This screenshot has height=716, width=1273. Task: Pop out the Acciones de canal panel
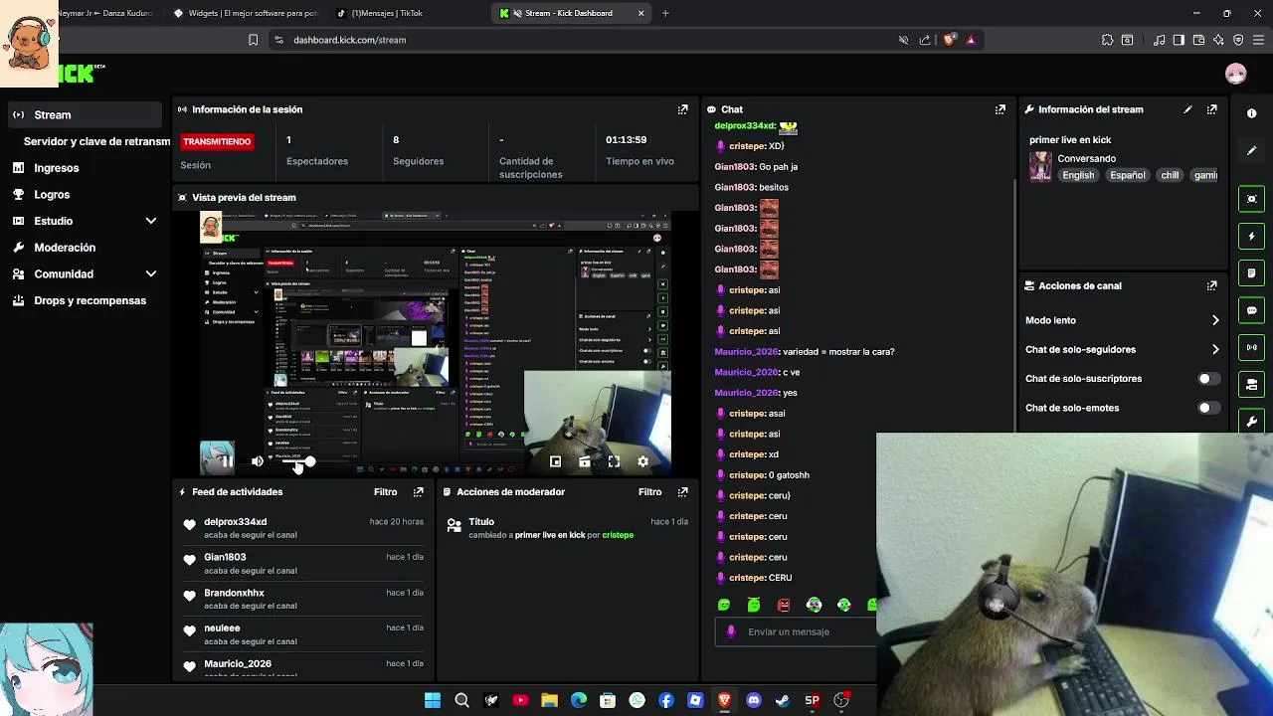point(1211,285)
